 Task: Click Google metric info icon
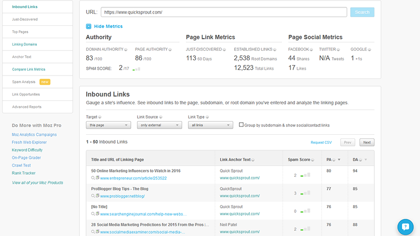(370, 49)
